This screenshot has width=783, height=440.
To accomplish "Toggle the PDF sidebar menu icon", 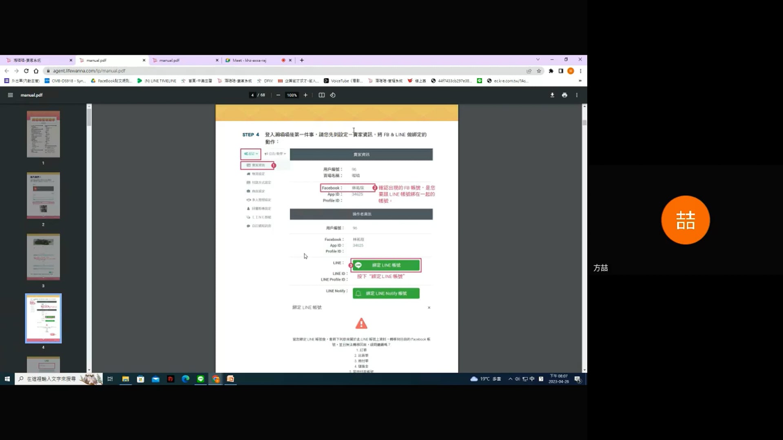I will (10, 95).
